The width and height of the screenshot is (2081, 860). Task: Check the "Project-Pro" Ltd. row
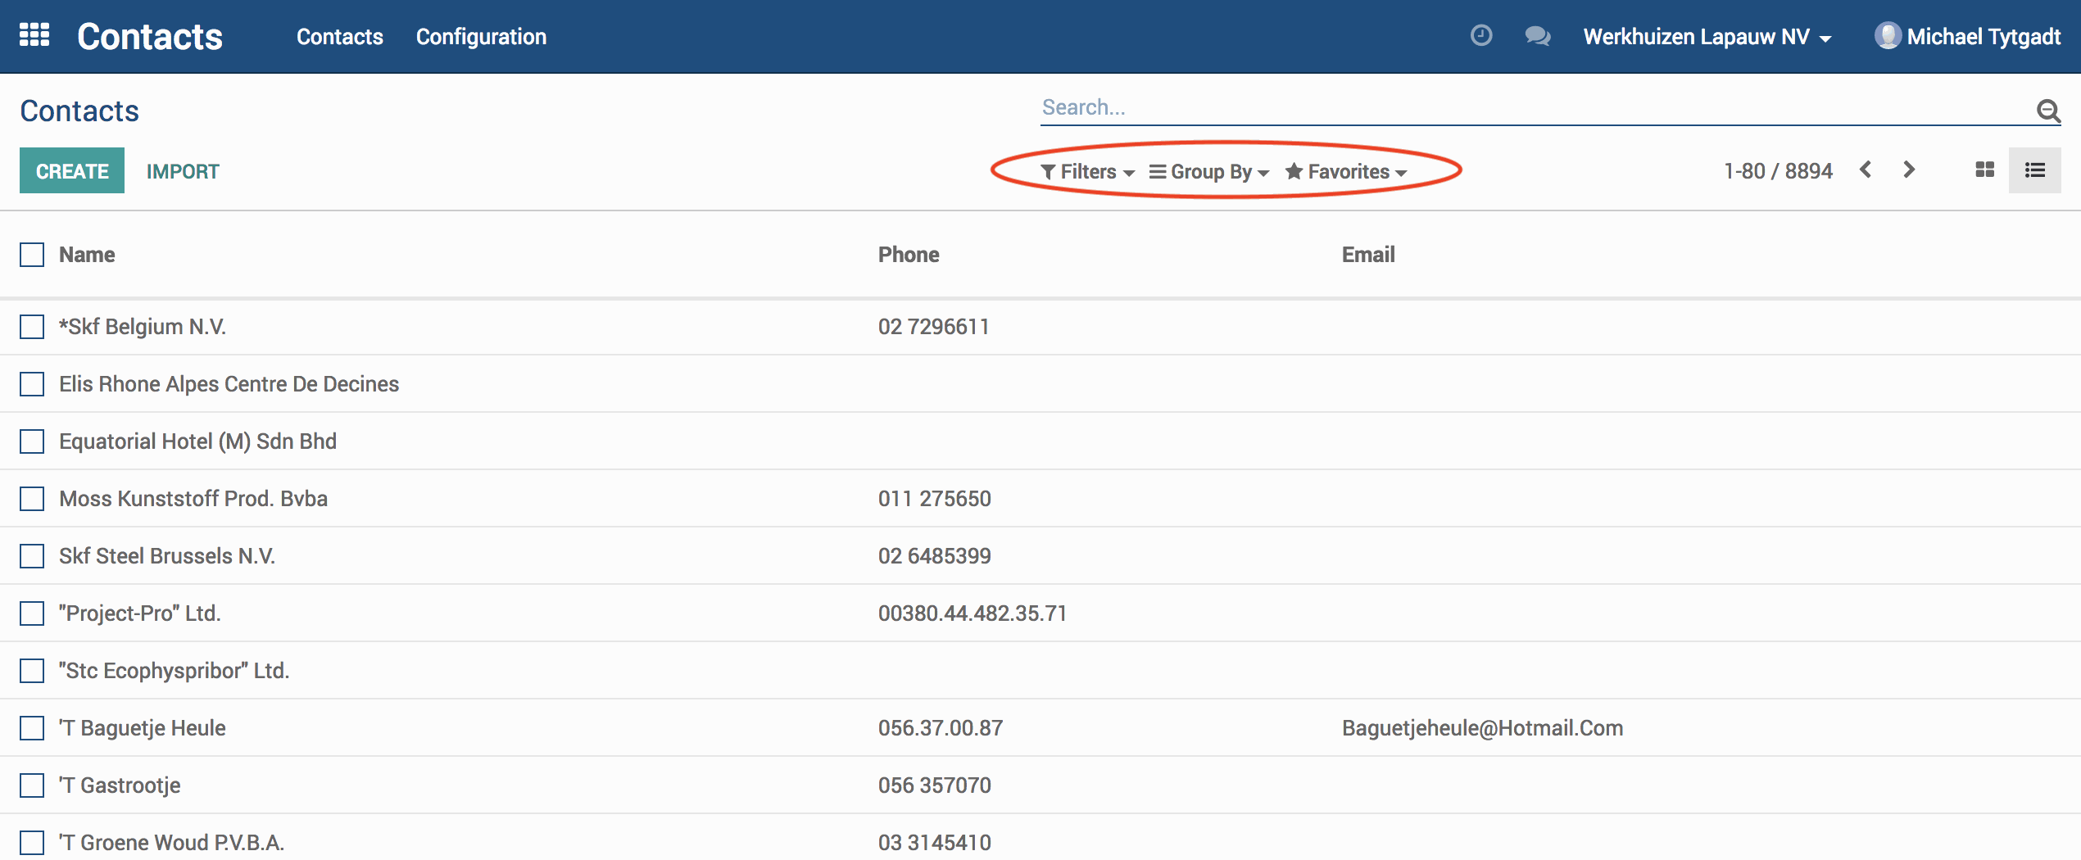point(32,613)
